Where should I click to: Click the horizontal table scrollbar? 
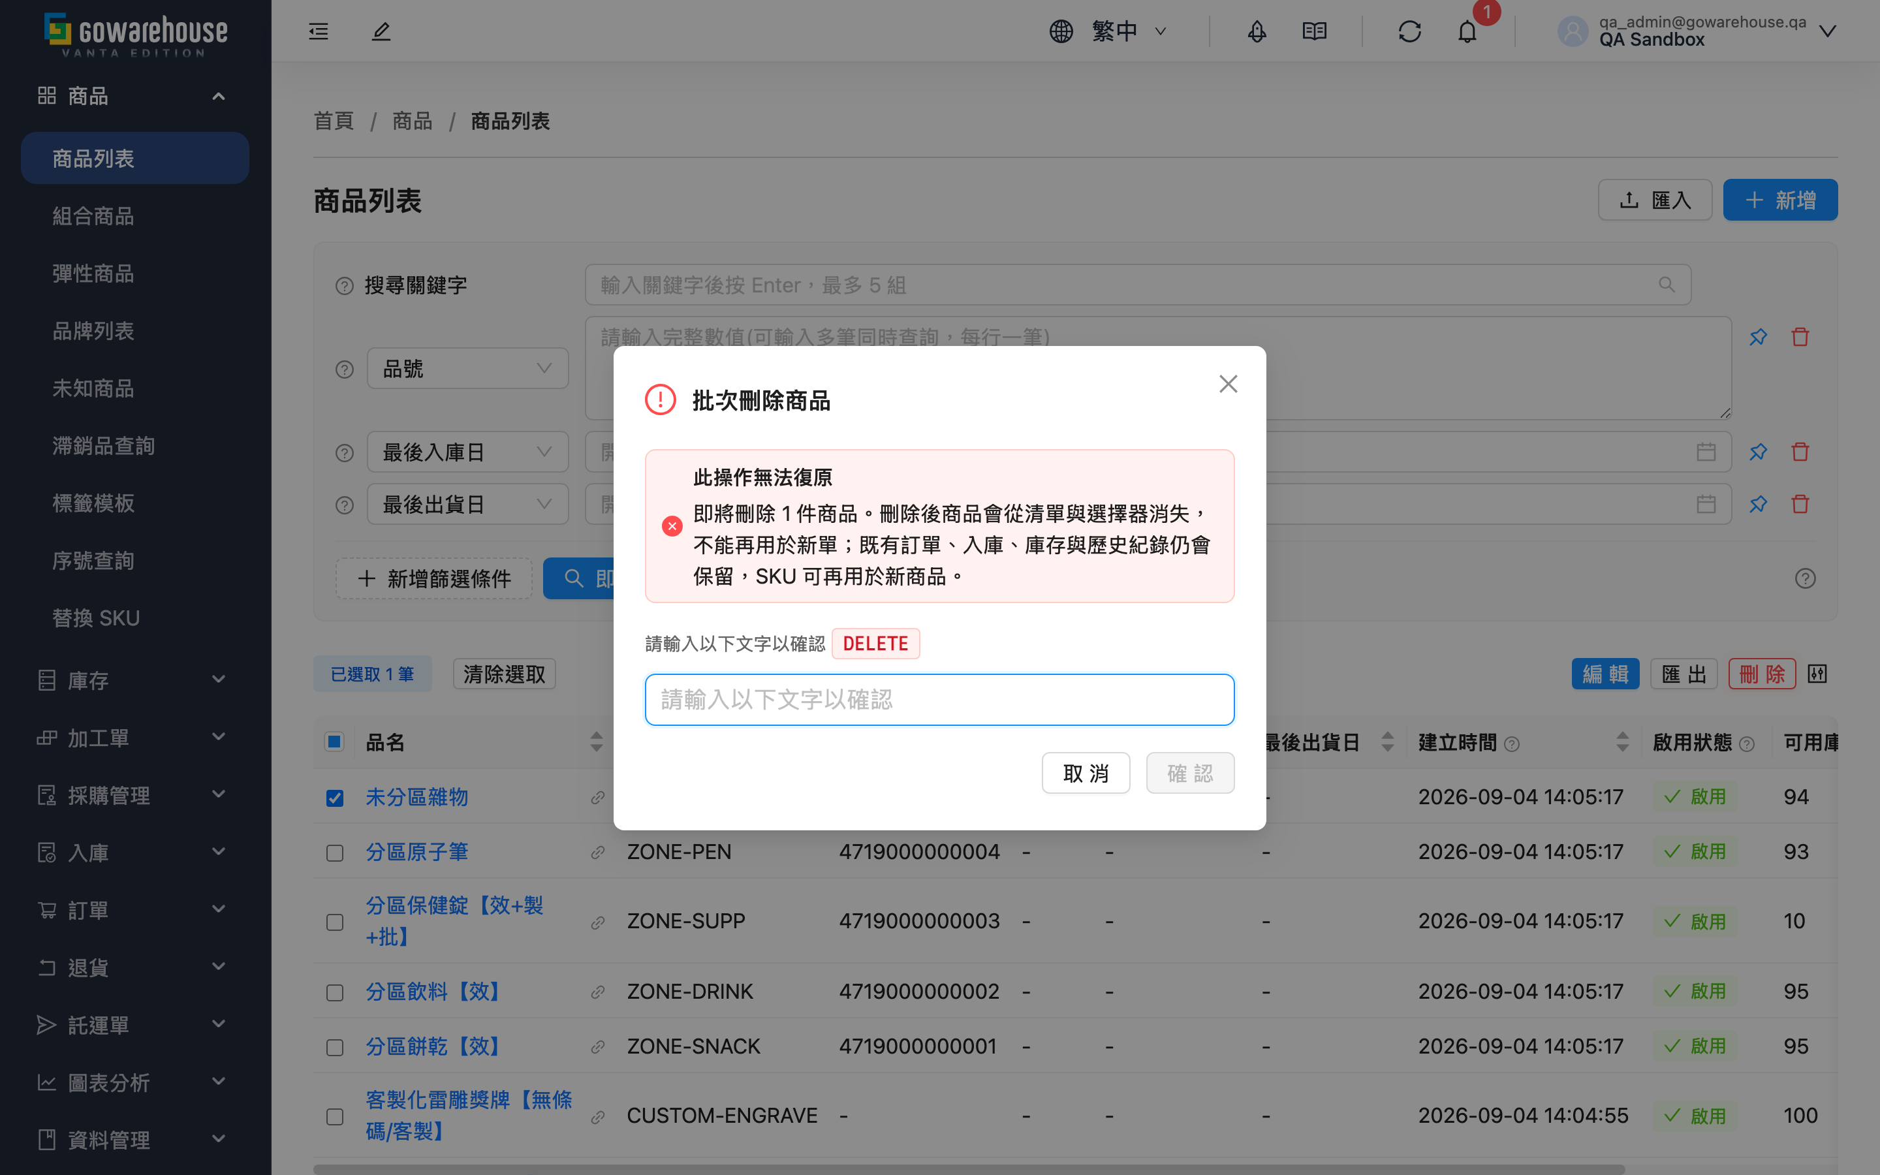(x=968, y=1168)
